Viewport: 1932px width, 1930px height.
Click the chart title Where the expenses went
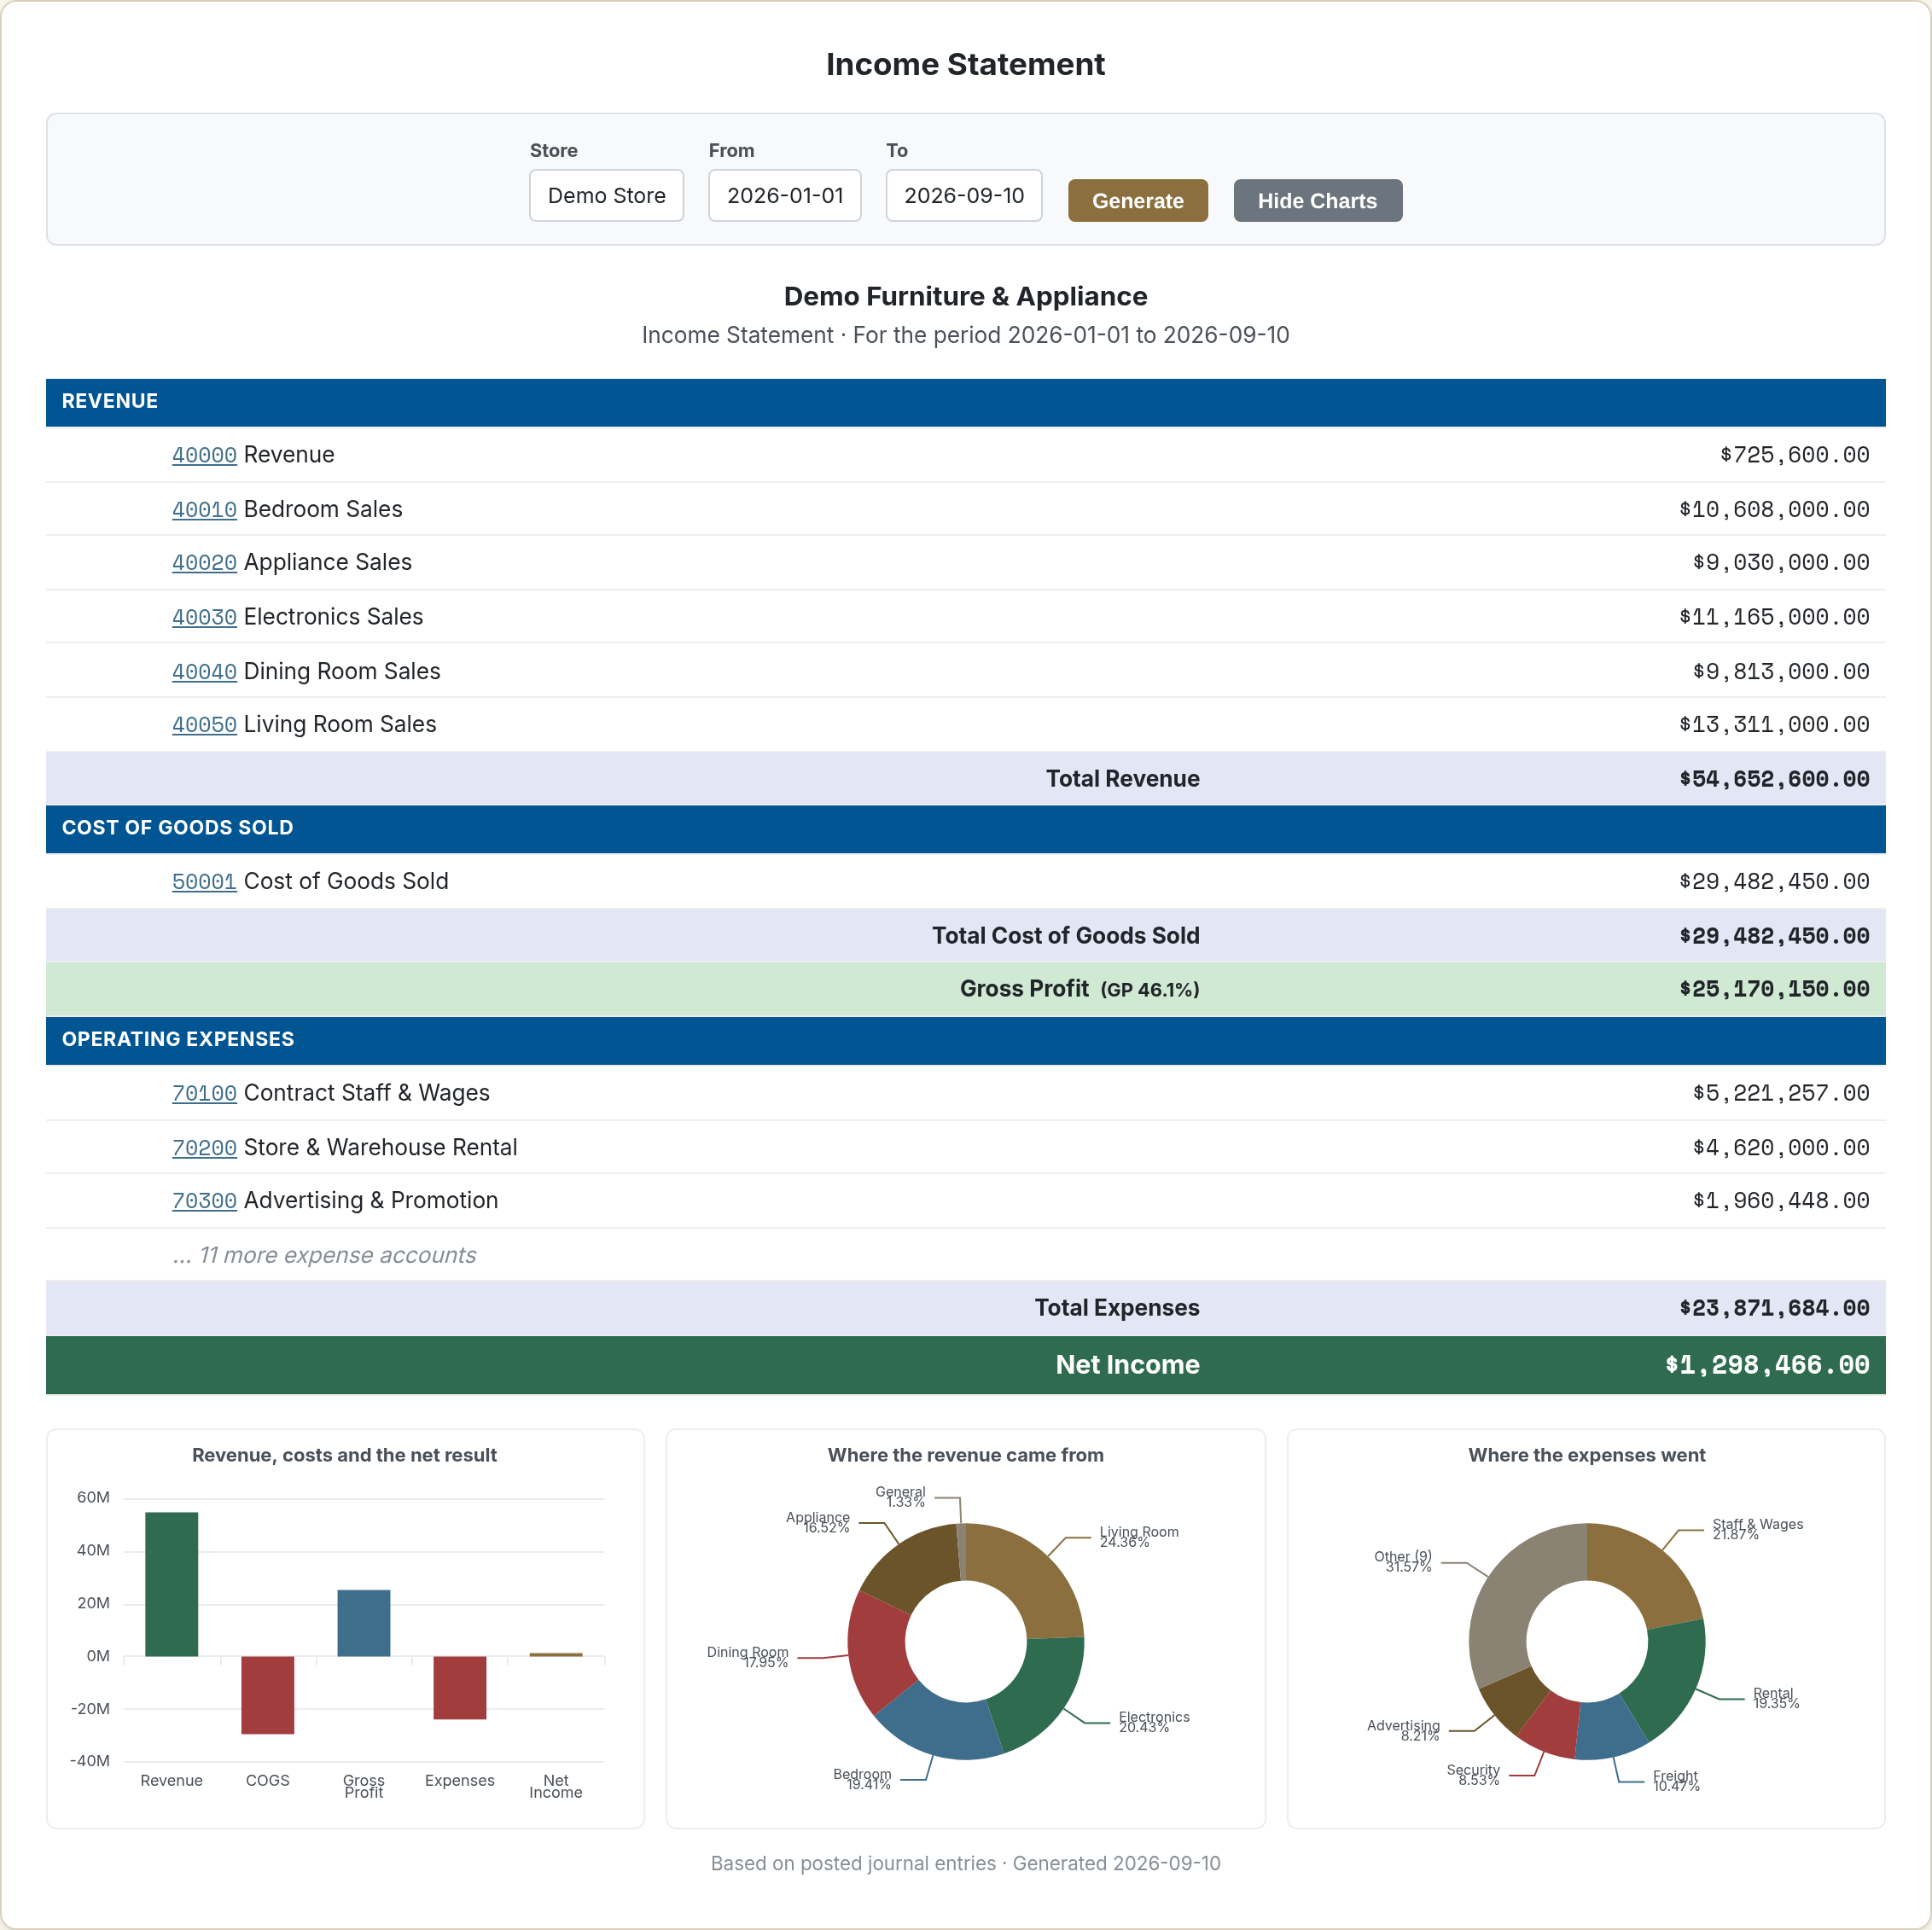pos(1586,1456)
